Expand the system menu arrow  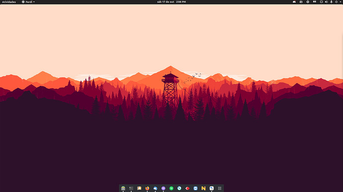341,2
